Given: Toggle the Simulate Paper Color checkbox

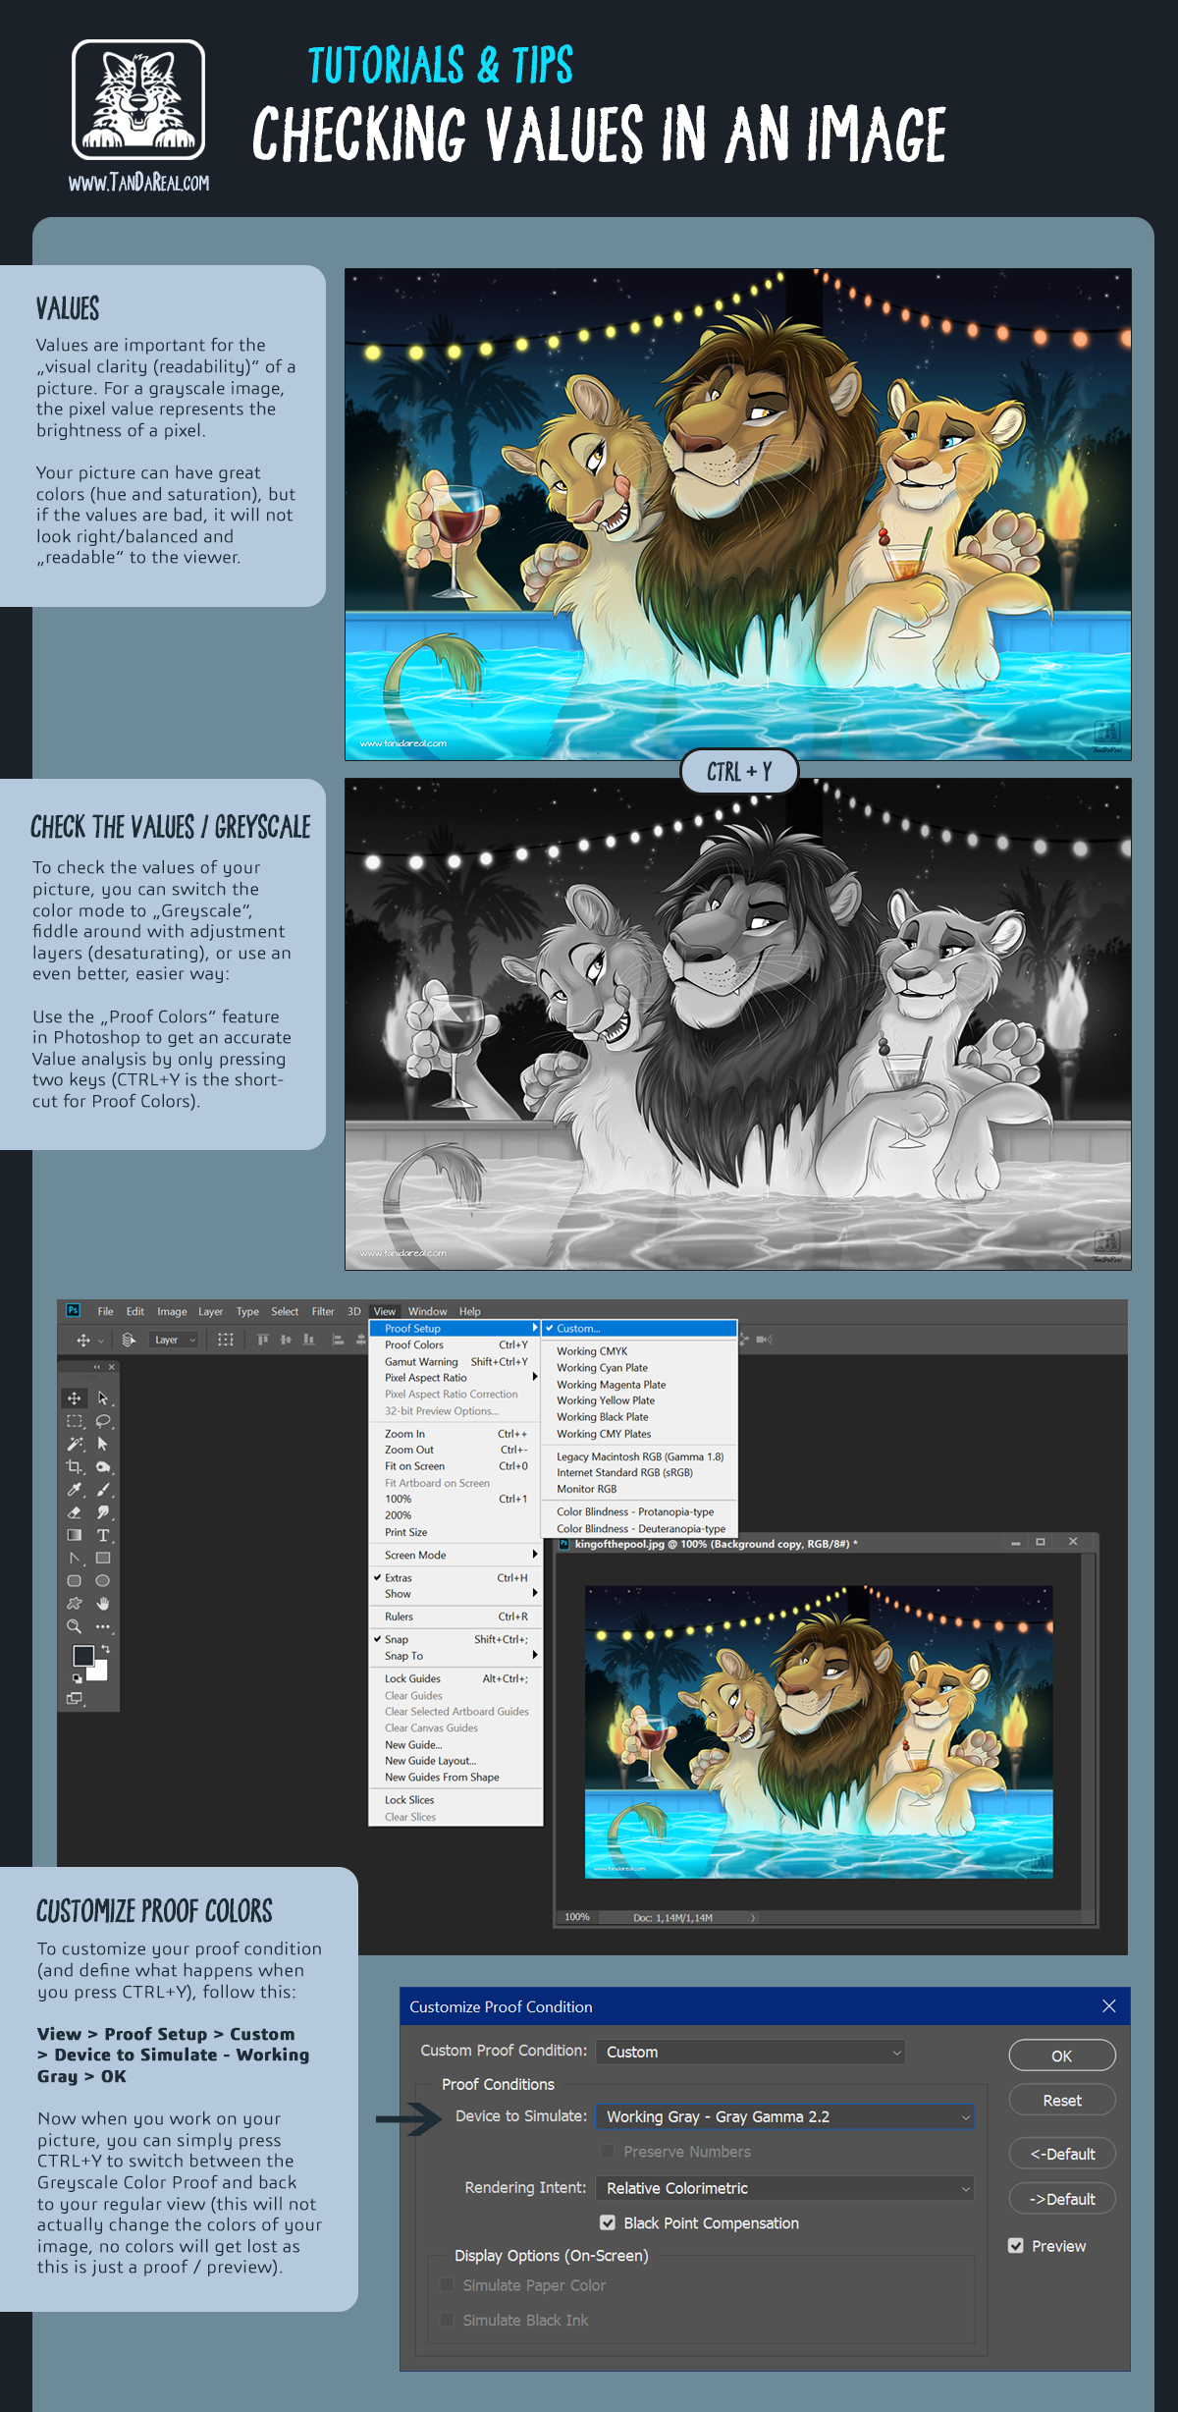Looking at the screenshot, I should click(447, 2285).
